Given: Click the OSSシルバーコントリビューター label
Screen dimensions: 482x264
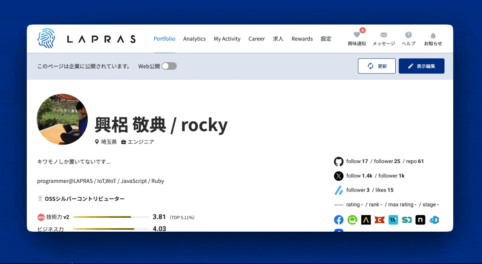Looking at the screenshot, I should tap(85, 198).
